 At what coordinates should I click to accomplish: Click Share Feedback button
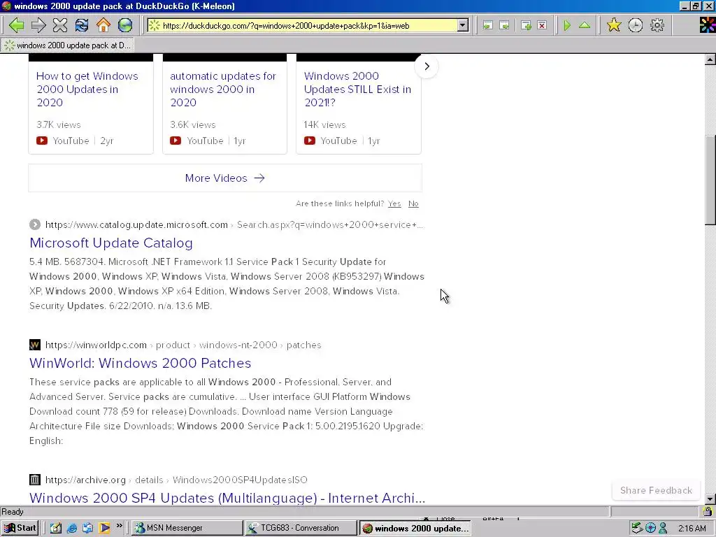pos(656,490)
